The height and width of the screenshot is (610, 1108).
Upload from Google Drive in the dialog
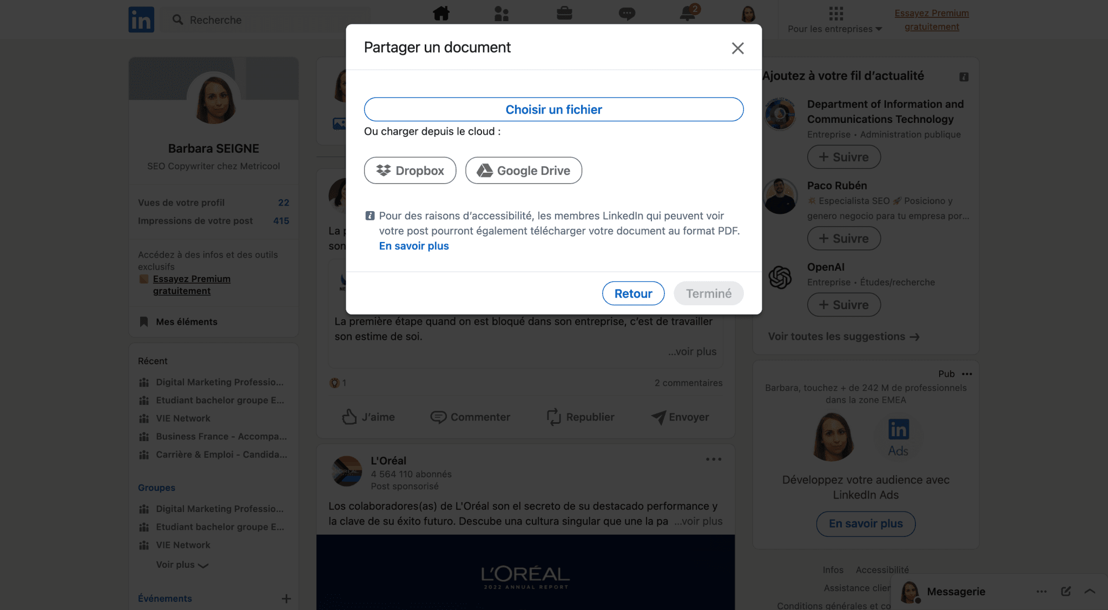523,170
